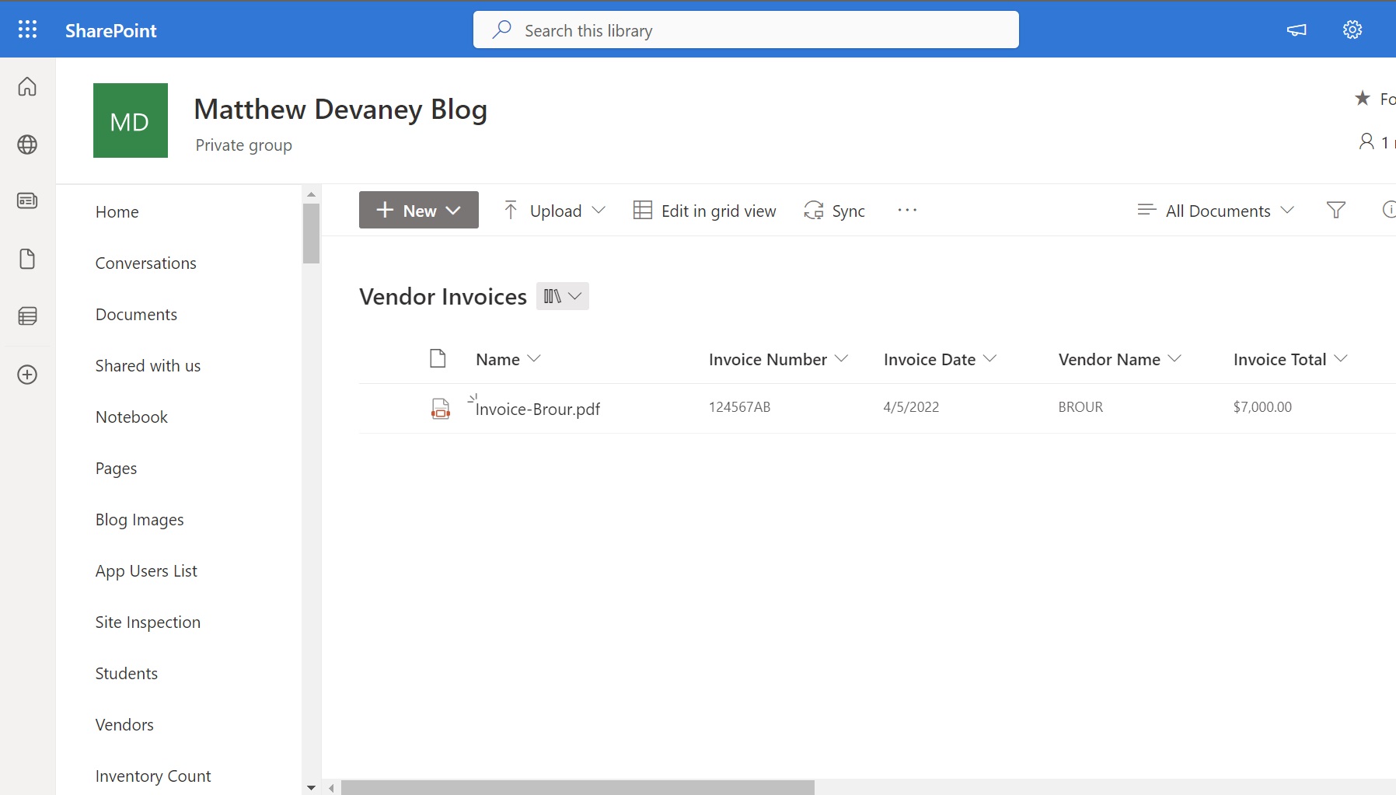Image resolution: width=1396 pixels, height=795 pixels.
Task: Click the globe icon in the app bar
Action: (x=27, y=144)
